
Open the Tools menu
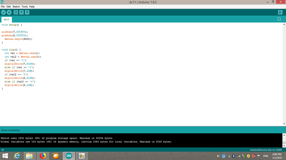(x=25, y=7)
